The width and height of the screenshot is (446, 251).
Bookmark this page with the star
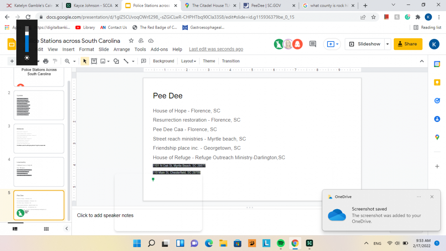[374, 17]
